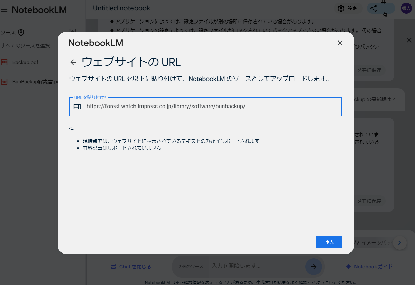Image resolution: width=415 pixels, height=285 pixels.
Task: Send the chat message with the arrow icon
Action: pos(313,267)
